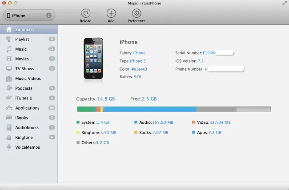This screenshot has width=289, height=190.
Task: Click the Others gray legend swatch
Action: pos(78,142)
